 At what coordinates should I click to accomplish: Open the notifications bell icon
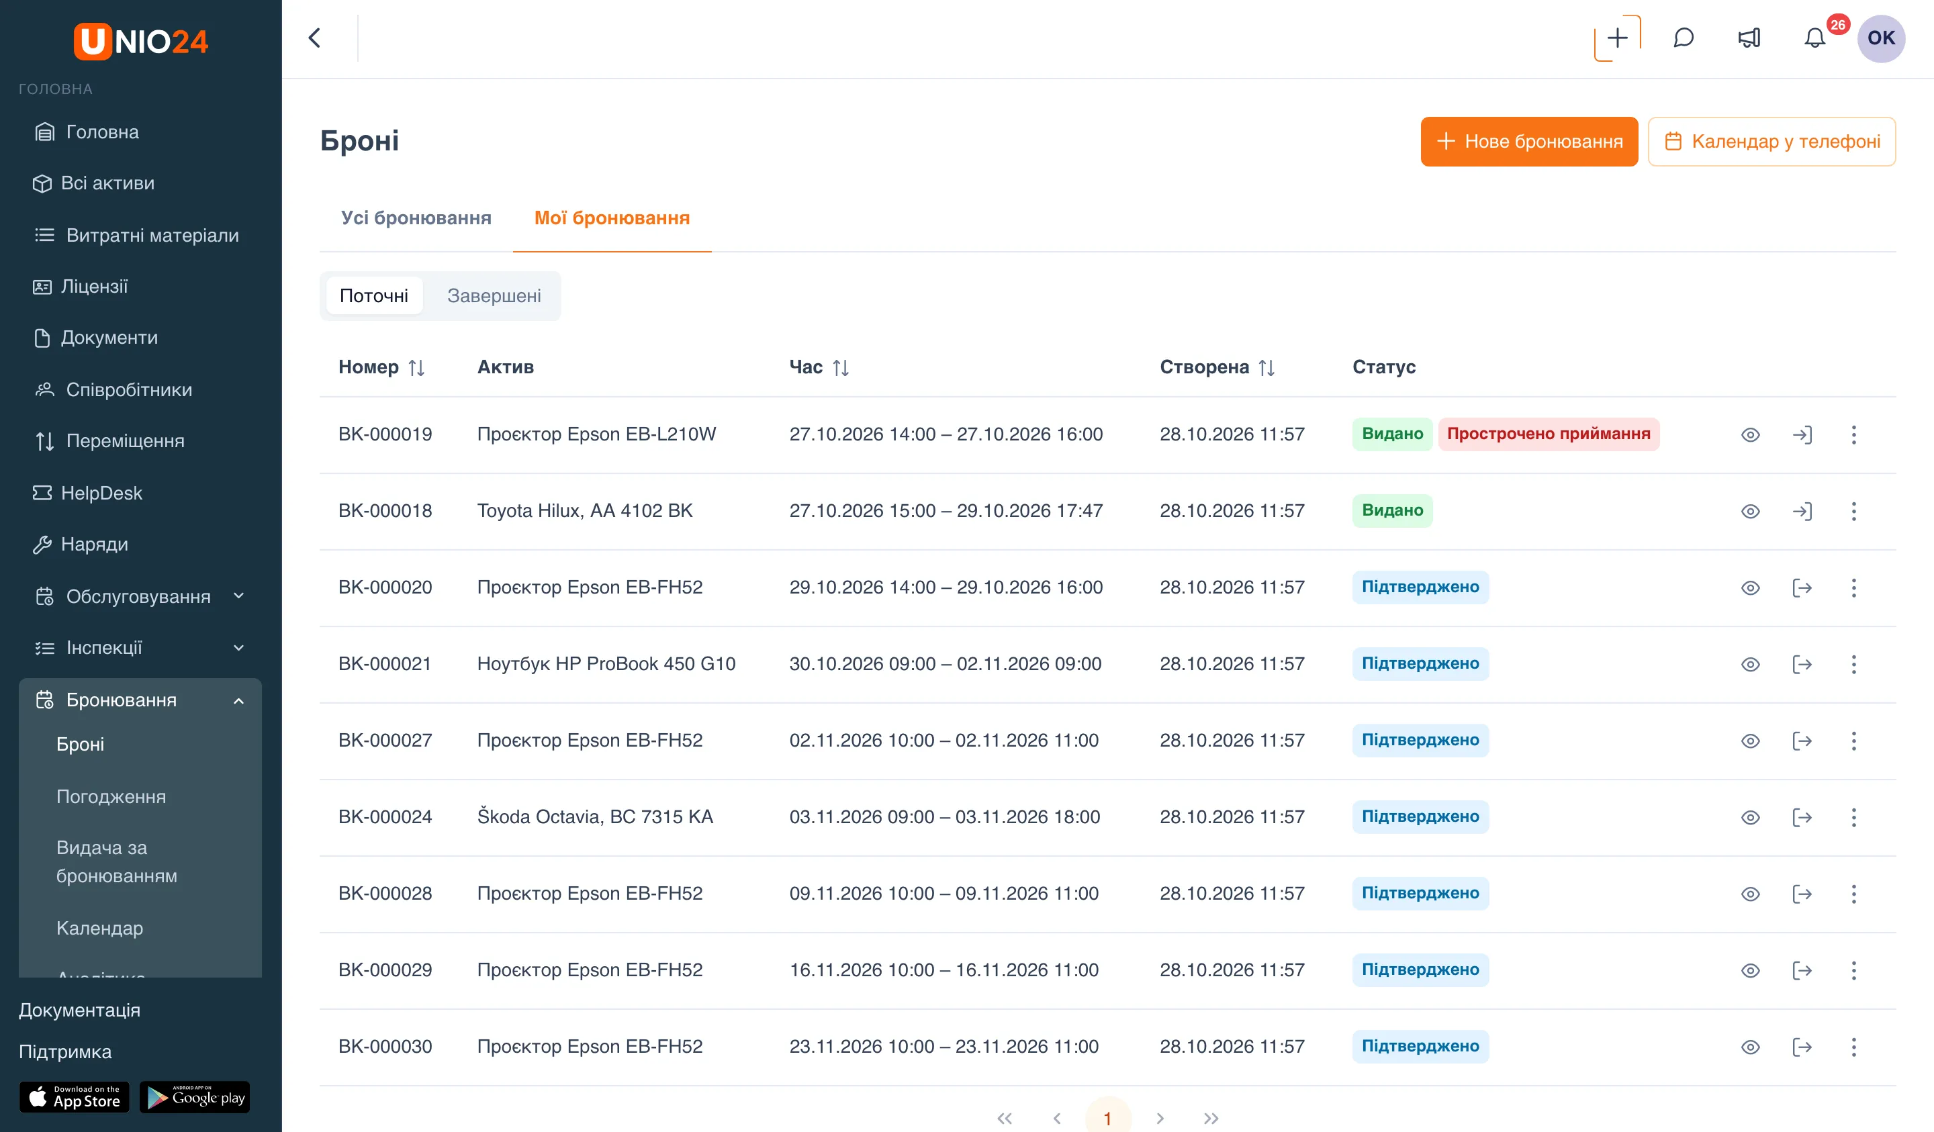pyautogui.click(x=1814, y=38)
